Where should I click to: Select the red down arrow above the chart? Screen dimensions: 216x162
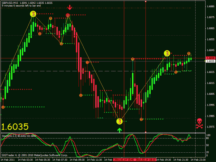pyautogui.click(x=70, y=8)
